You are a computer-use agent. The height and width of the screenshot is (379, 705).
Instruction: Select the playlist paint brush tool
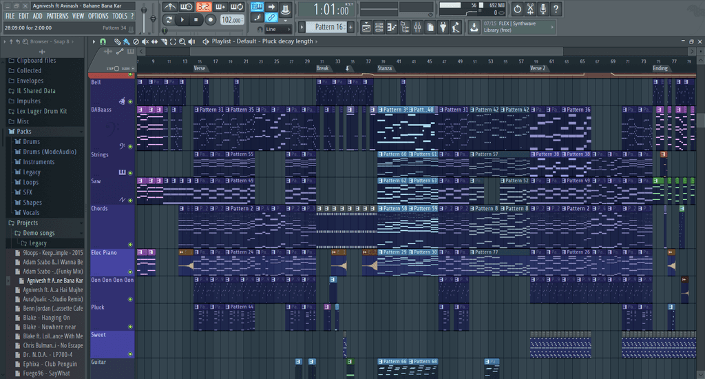coord(127,41)
